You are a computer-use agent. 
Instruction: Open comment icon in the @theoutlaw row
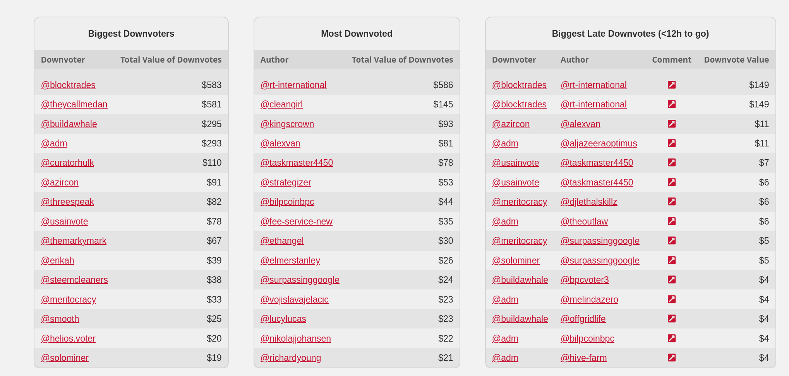click(x=672, y=221)
